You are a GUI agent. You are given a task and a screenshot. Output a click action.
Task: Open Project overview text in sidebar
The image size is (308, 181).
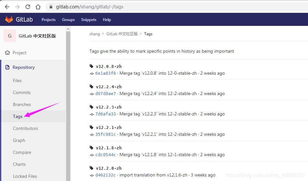[19, 53]
